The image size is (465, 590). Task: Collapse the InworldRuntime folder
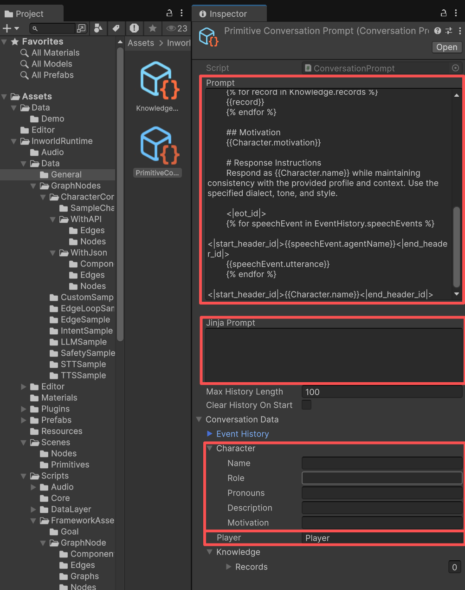tap(14, 141)
